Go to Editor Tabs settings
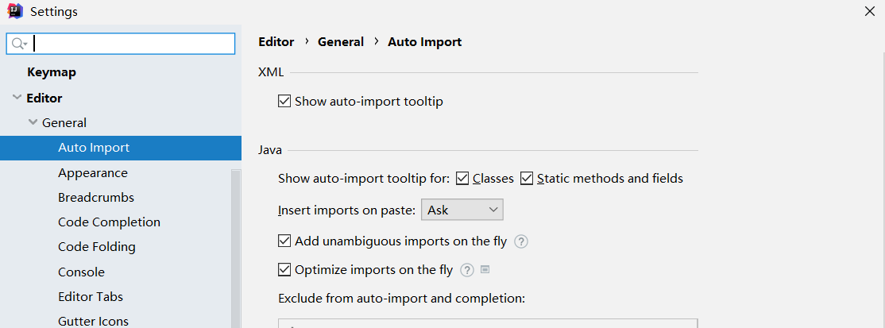This screenshot has height=328, width=885. [91, 297]
